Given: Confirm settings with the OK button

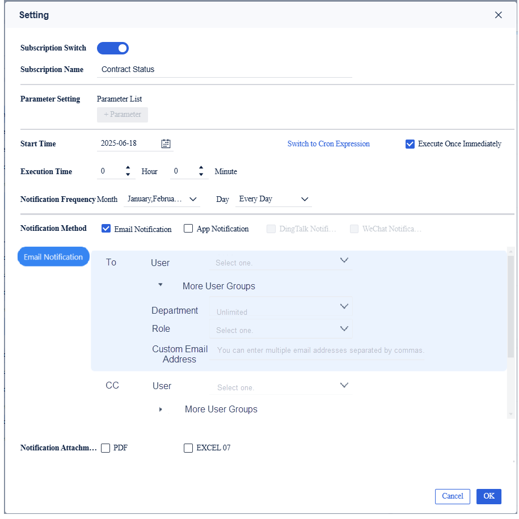Looking at the screenshot, I should click(x=488, y=496).
